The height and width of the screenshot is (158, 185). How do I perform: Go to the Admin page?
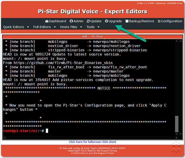[76, 21]
